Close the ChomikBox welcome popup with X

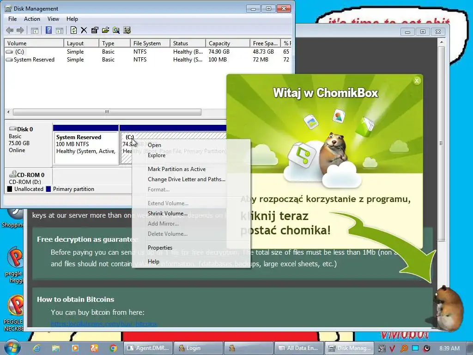pos(417,80)
